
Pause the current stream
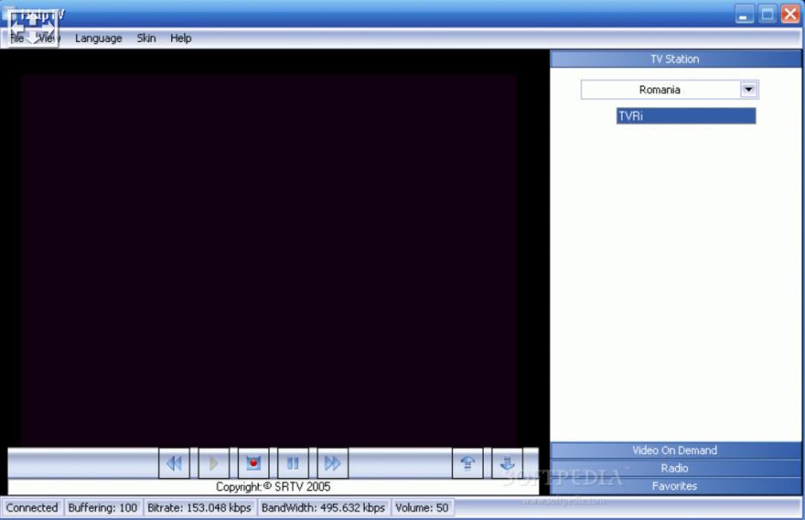292,463
